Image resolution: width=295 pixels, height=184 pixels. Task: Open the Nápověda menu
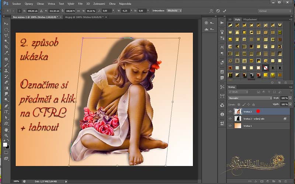pos(125,4)
